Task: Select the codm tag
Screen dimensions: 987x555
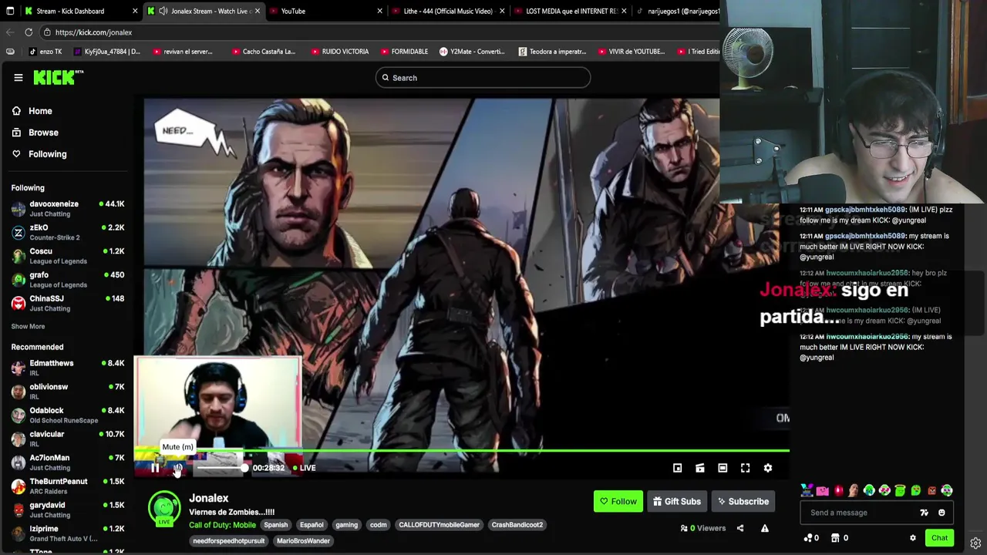Action: coord(378,525)
